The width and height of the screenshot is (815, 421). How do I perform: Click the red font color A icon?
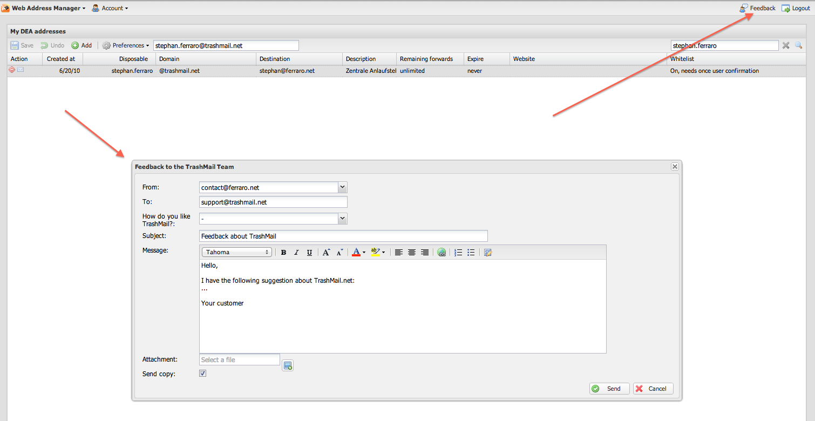point(356,252)
